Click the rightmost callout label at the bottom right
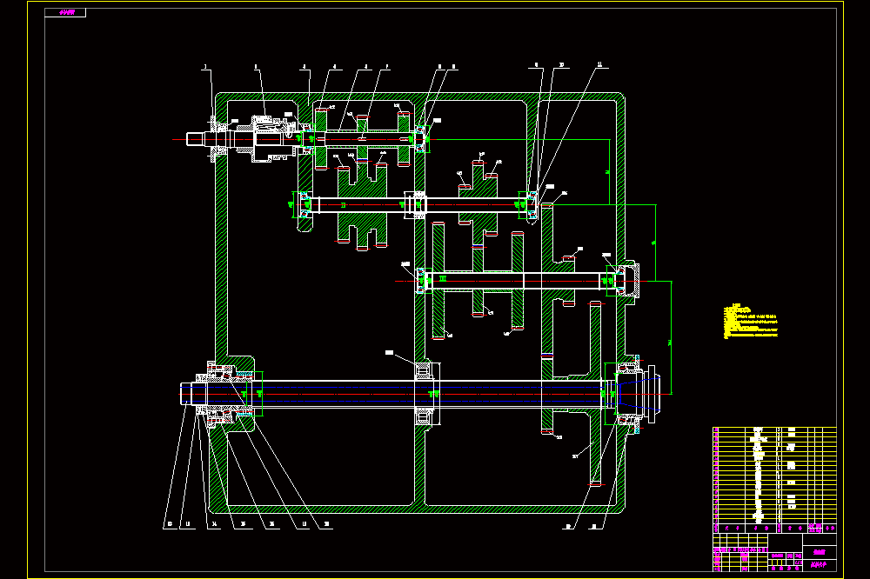Image resolution: width=870 pixels, height=579 pixels. pyautogui.click(x=594, y=527)
